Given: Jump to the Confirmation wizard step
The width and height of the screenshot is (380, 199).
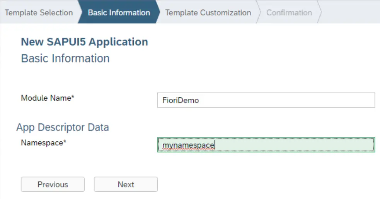Looking at the screenshot, I should pyautogui.click(x=289, y=12).
